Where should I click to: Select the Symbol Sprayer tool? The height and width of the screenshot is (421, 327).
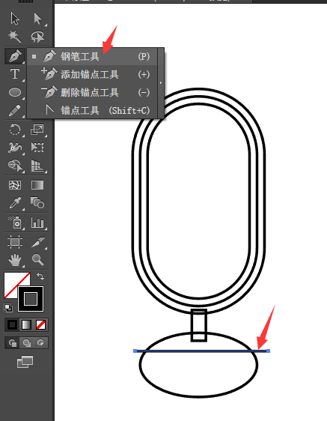click(x=15, y=222)
